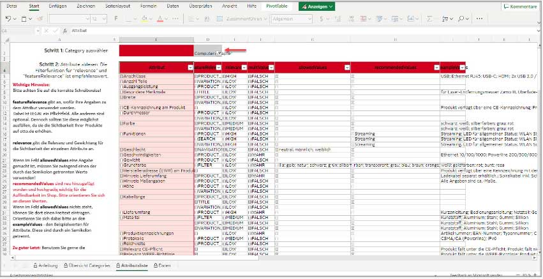Click the formula bar cancel X icon

47,31
